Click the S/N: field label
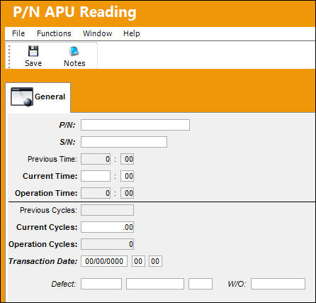Viewport: 316px width, 303px height. tap(67, 142)
